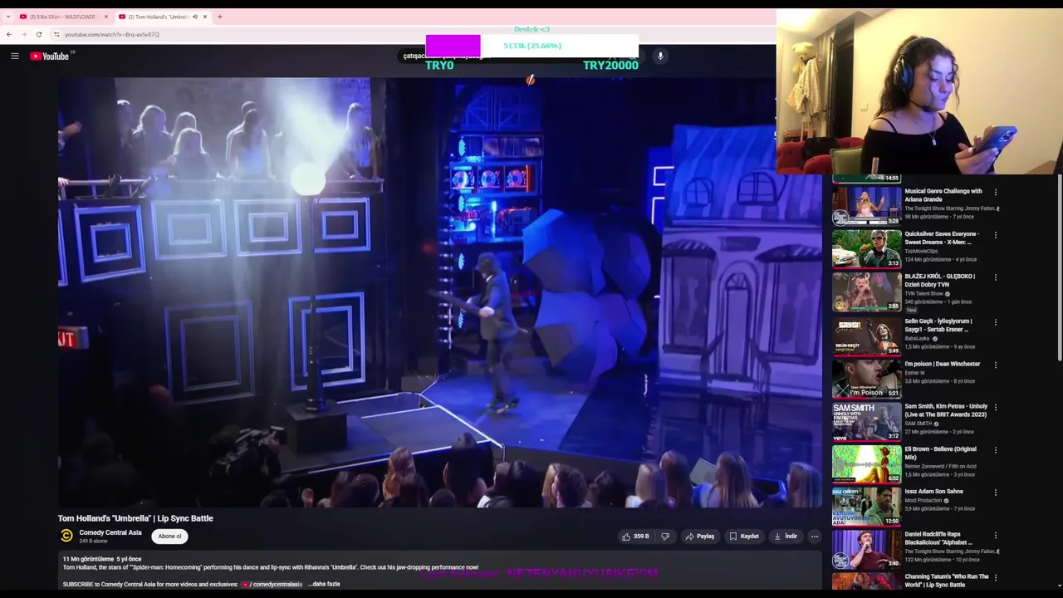The image size is (1063, 598).
Task: Open options menu for Sam Smith Unholy
Action: point(996,408)
